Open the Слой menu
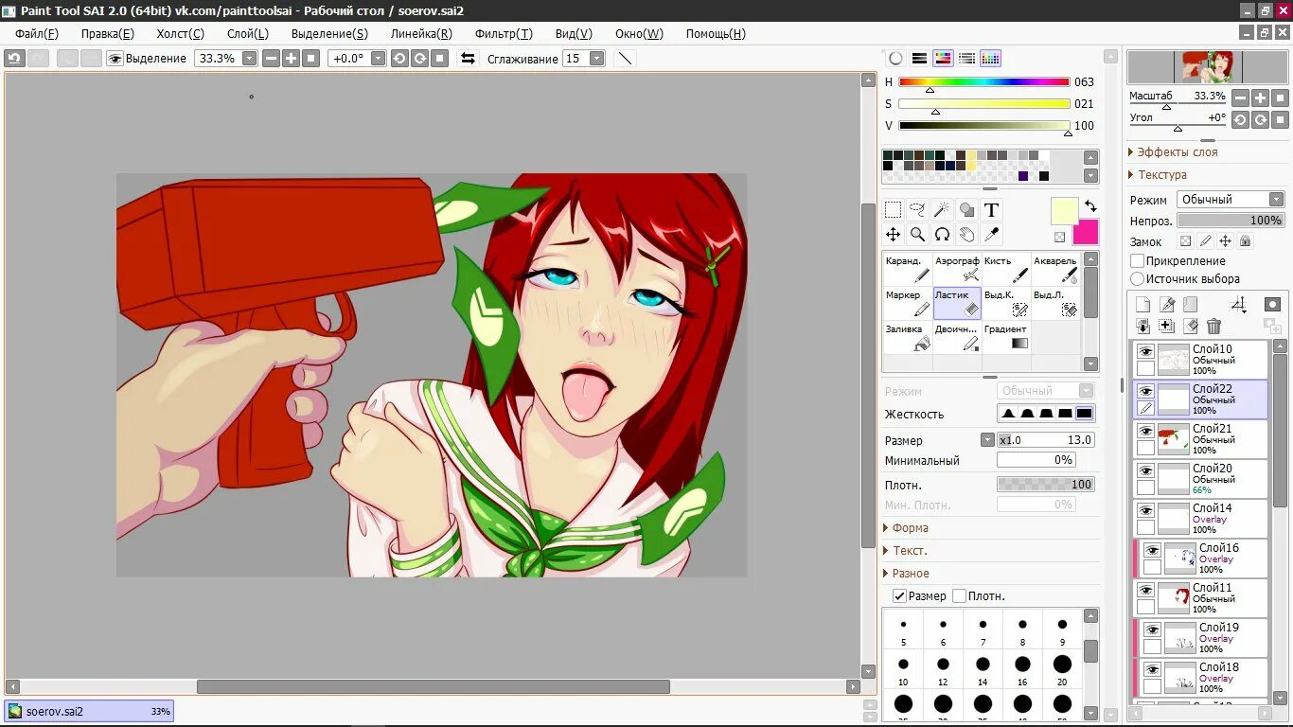Screen dimensions: 1293x727 point(248,33)
